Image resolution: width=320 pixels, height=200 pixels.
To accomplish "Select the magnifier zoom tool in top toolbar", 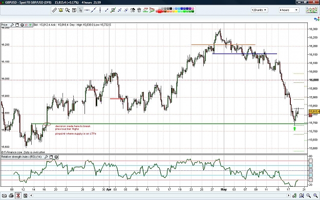I will click(68, 10).
